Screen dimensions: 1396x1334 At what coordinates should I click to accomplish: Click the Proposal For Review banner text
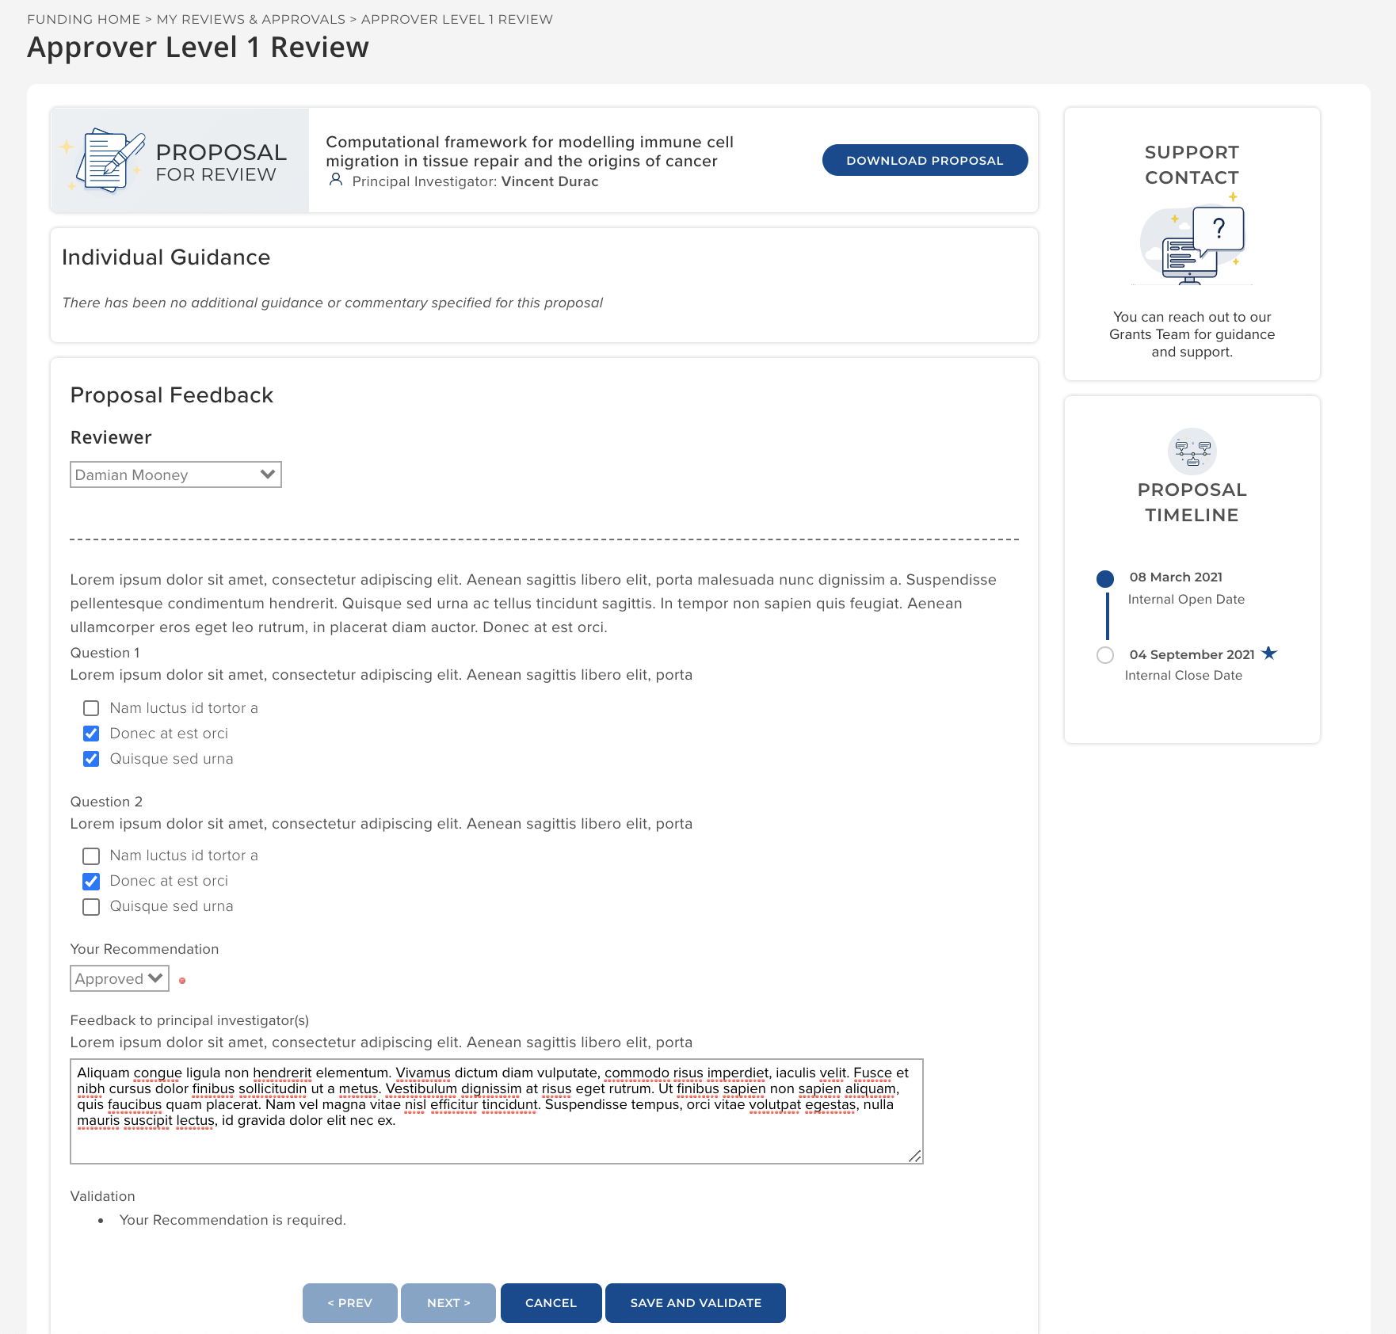click(x=221, y=162)
